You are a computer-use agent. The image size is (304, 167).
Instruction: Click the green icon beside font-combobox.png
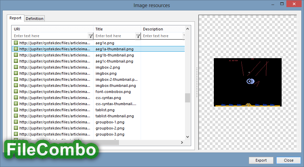[x=16, y=91]
